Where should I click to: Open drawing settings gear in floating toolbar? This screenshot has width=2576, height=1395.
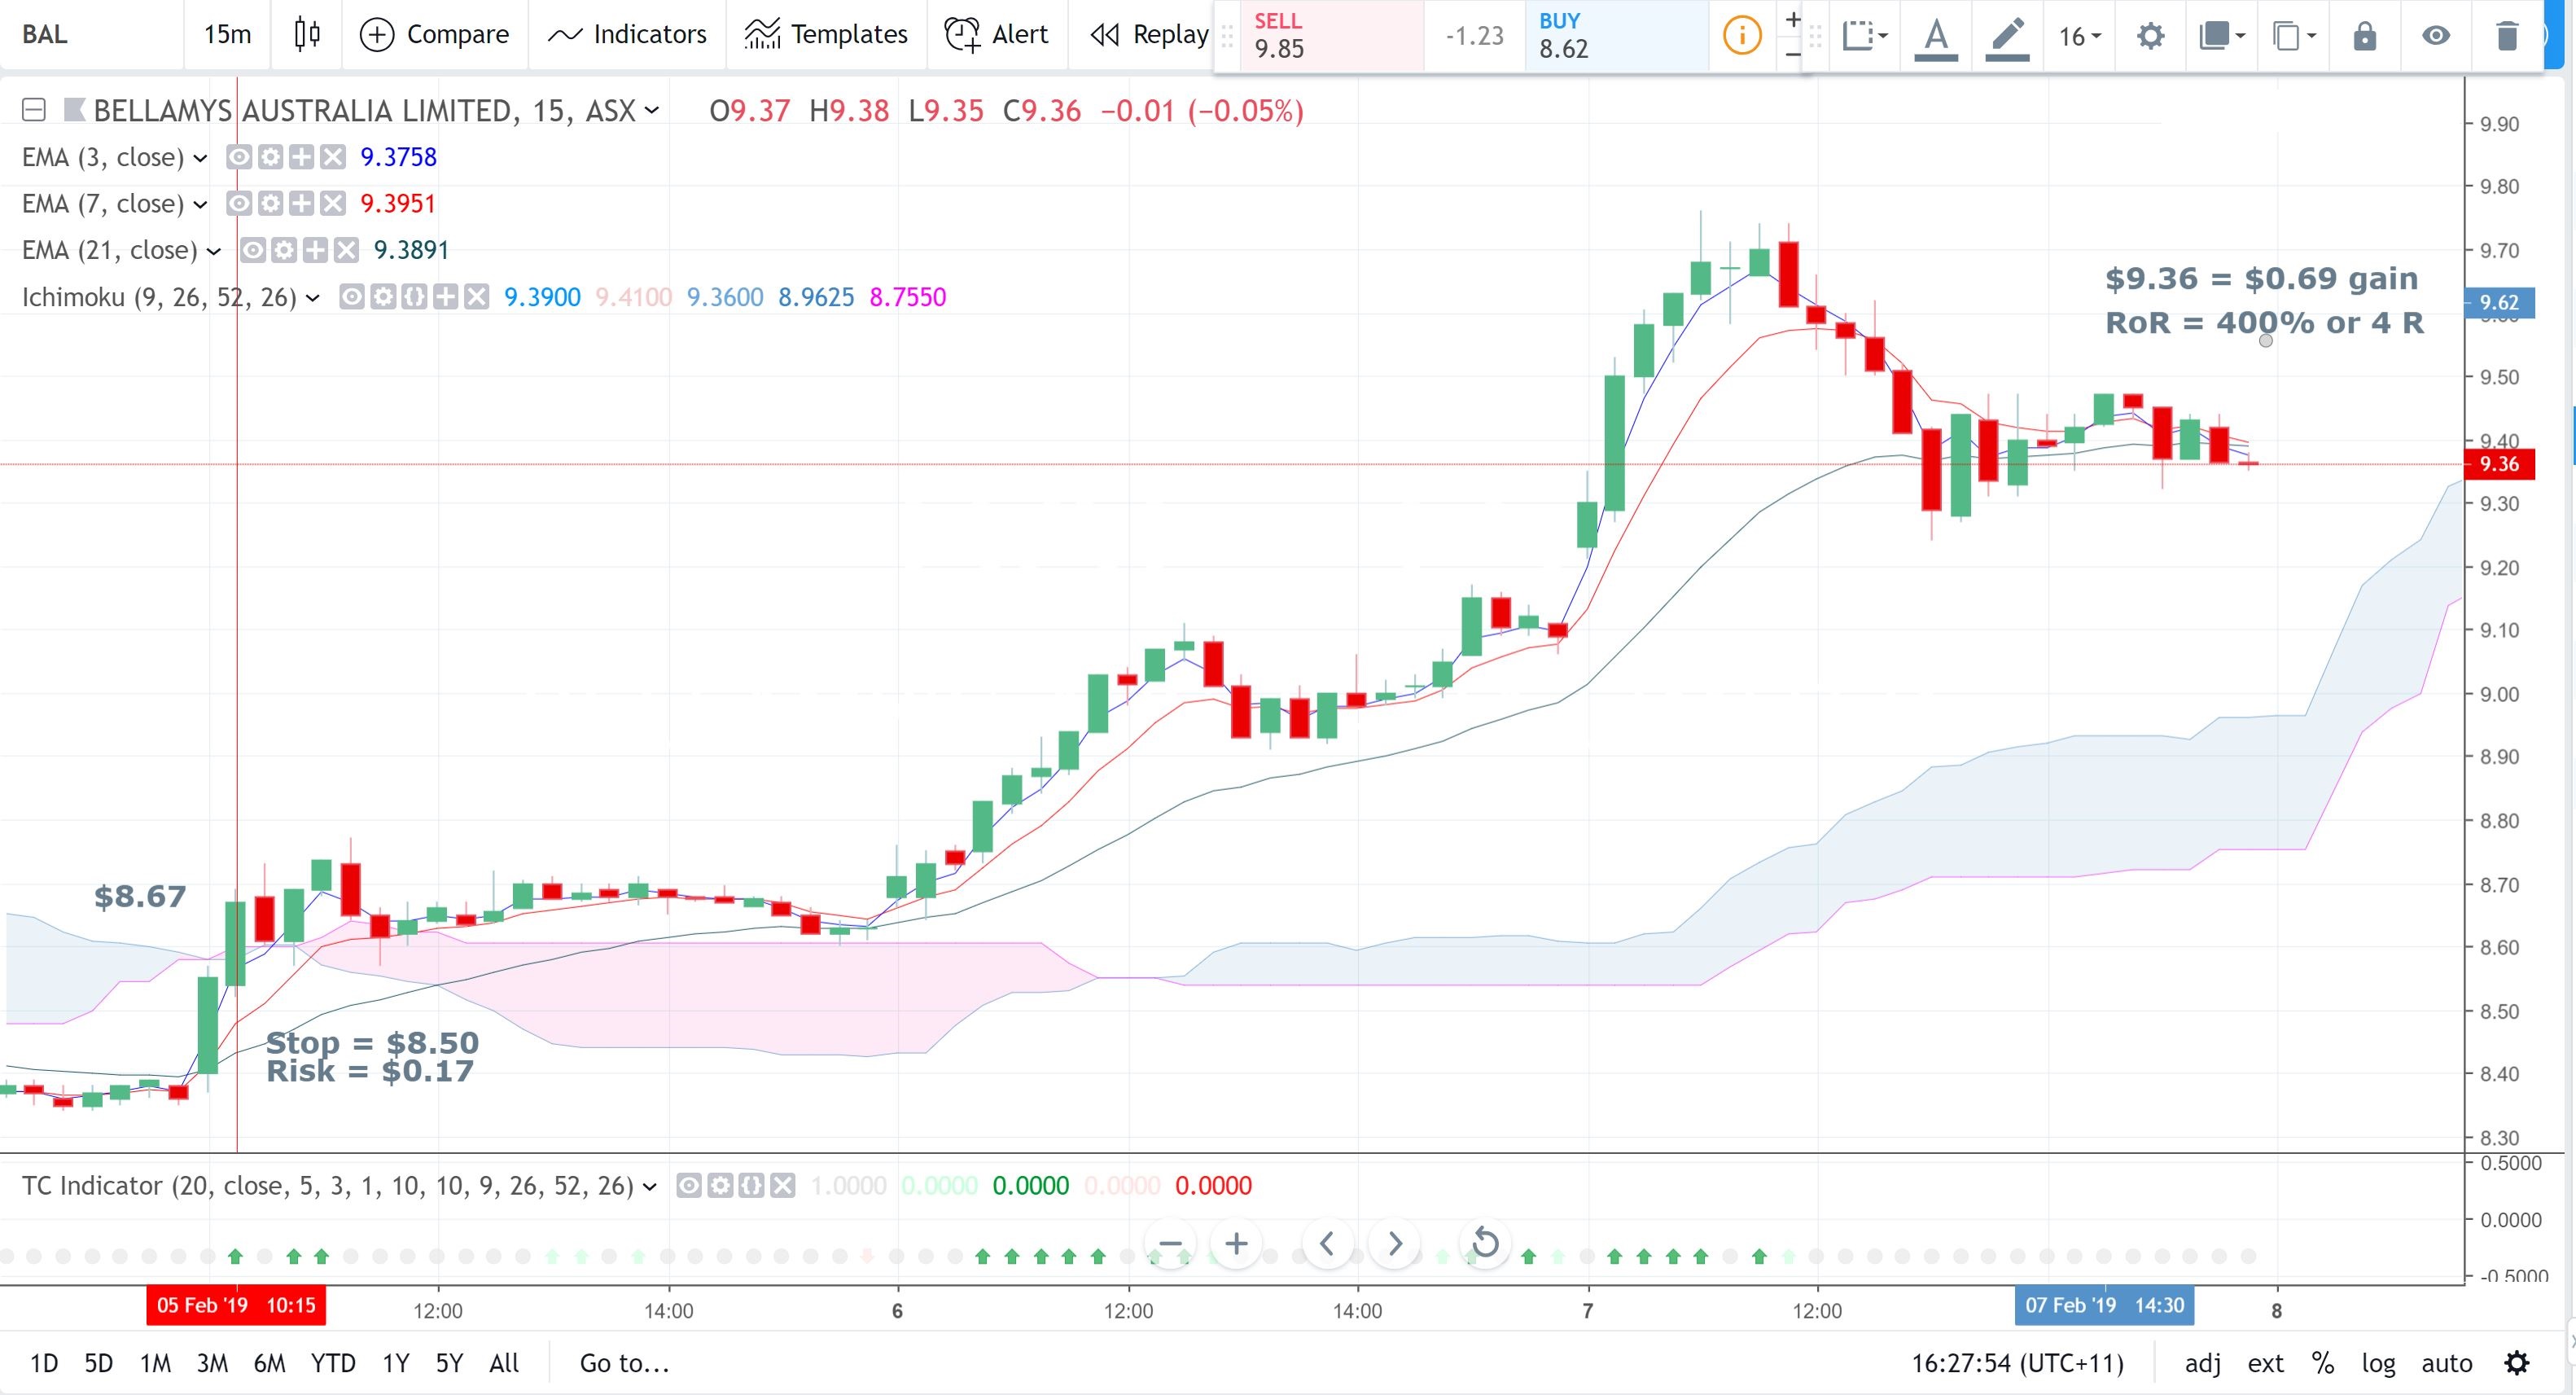point(2150,36)
